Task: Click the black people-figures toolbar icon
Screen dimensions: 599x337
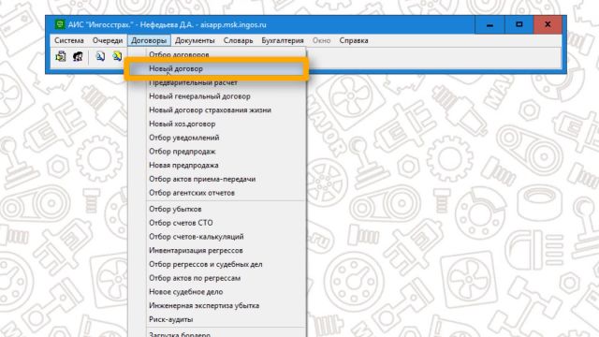Action: (78, 56)
